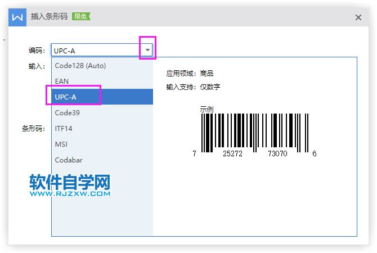This screenshot has width=377, height=253.
Task: Choose ITF14 barcode type
Action: [x=102, y=128]
